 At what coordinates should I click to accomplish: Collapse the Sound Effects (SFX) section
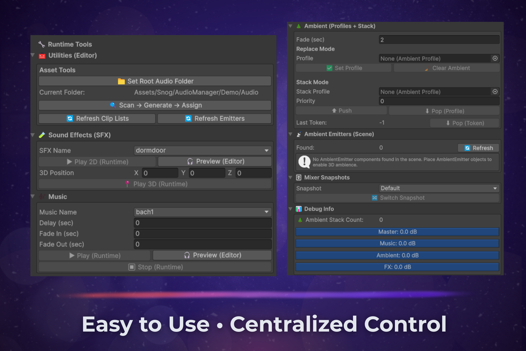coord(33,135)
